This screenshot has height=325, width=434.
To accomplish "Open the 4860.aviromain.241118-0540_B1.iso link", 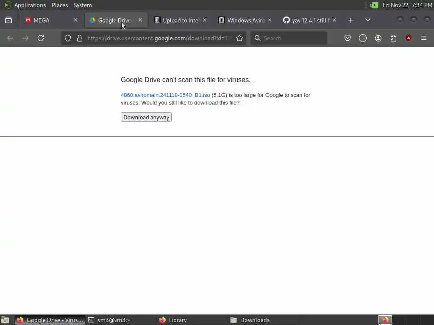I will (165, 95).
